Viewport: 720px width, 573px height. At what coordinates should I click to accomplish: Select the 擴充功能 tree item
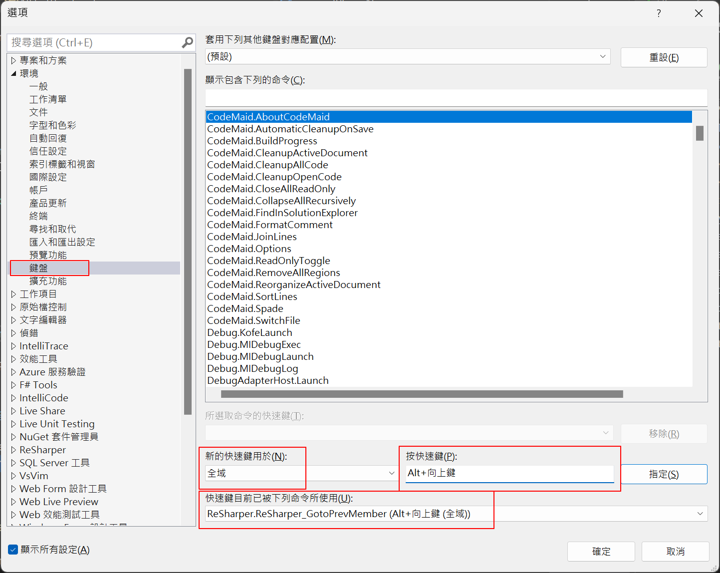pos(48,281)
